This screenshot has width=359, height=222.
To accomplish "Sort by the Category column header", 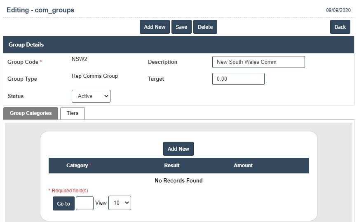I will coord(77,166).
